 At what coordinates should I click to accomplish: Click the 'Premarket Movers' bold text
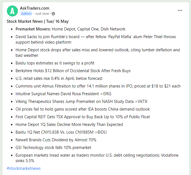(33, 29)
